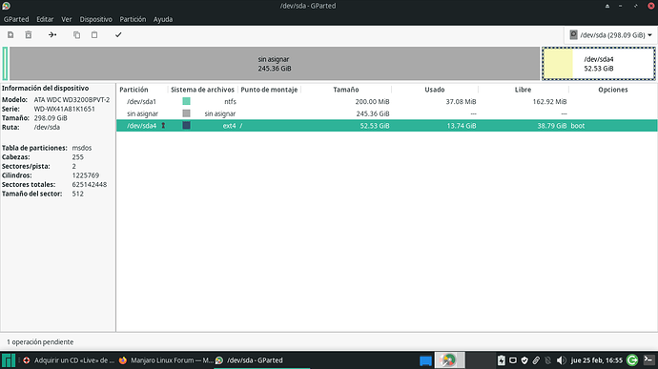Click the GParted workspace pager thumbnail
Viewport: 658px width, 369px height.
449,360
